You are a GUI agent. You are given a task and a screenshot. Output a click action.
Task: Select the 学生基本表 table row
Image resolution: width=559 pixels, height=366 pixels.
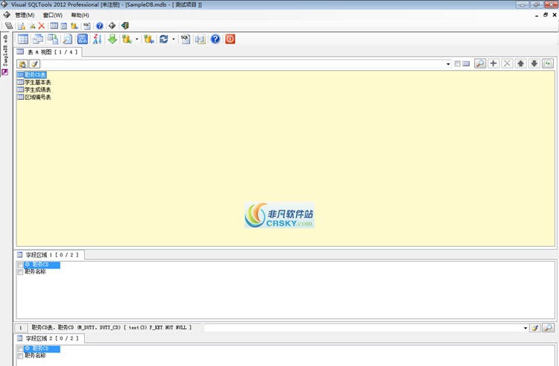tap(34, 82)
